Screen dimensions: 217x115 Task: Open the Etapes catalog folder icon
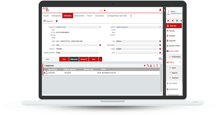click(160, 49)
